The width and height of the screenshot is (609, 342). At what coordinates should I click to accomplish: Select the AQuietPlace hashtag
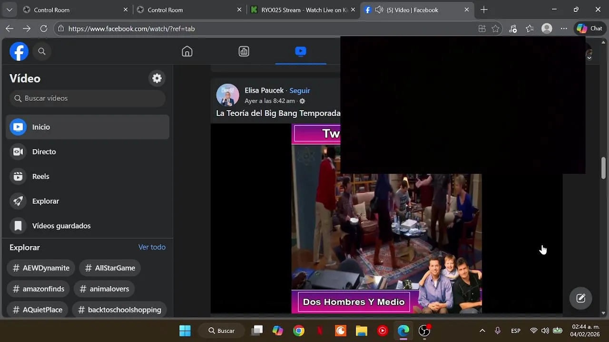click(38, 310)
